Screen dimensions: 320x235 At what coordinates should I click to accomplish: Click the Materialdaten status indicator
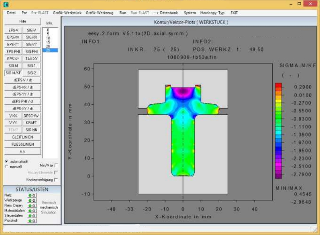point(32,210)
